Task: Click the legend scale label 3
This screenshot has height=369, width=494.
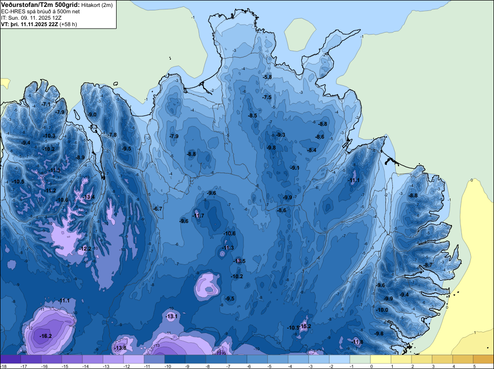Action: (x=433, y=366)
